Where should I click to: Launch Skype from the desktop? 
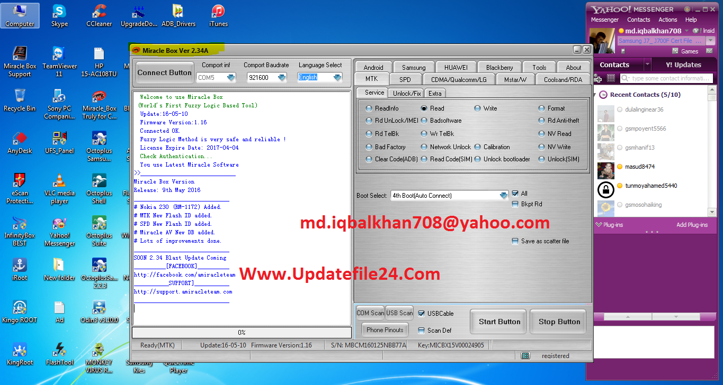pos(59,16)
